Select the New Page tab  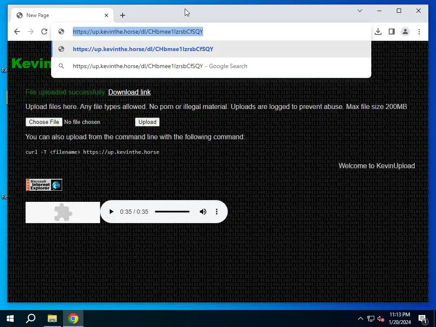62,15
